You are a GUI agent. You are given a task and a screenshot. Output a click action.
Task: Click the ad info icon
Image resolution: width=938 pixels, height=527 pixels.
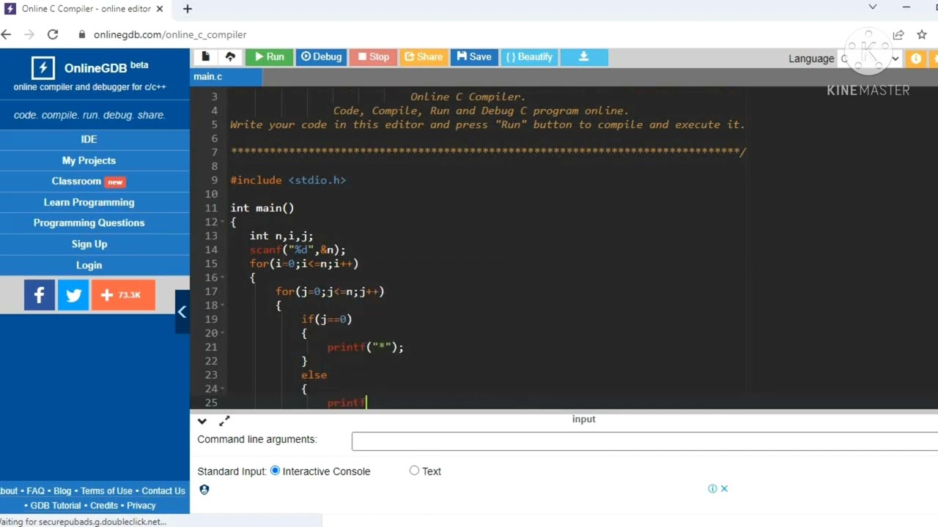coord(712,488)
